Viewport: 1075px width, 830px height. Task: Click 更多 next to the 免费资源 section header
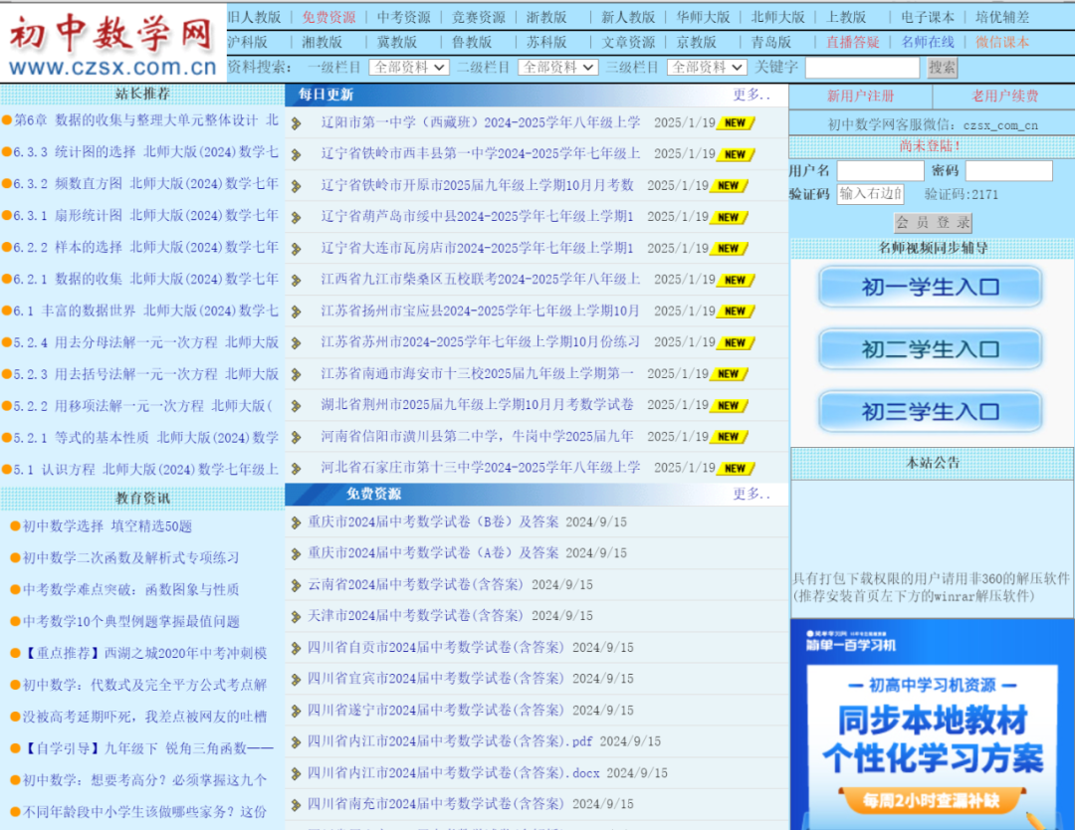coord(752,494)
